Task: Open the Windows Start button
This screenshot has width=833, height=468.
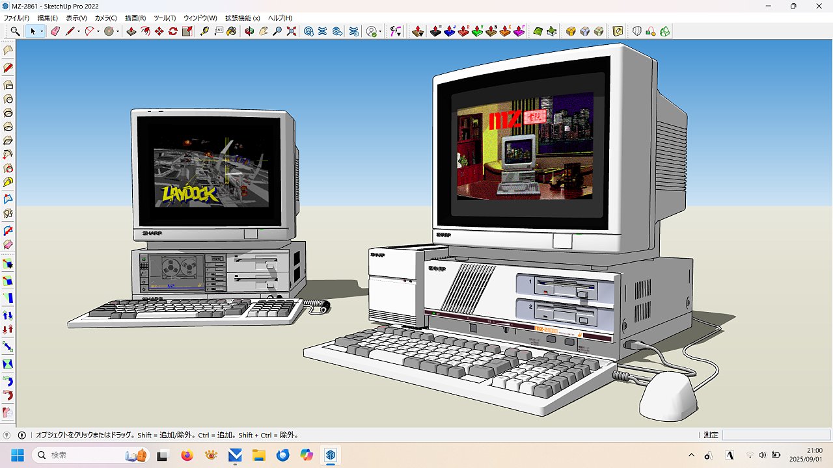Action: pyautogui.click(x=17, y=455)
